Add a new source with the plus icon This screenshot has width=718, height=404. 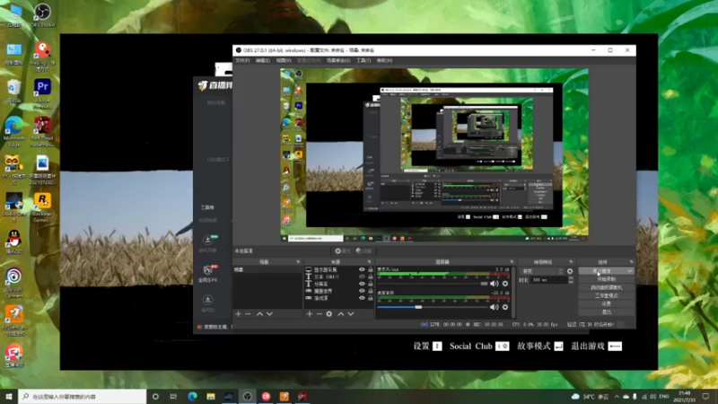(x=310, y=313)
